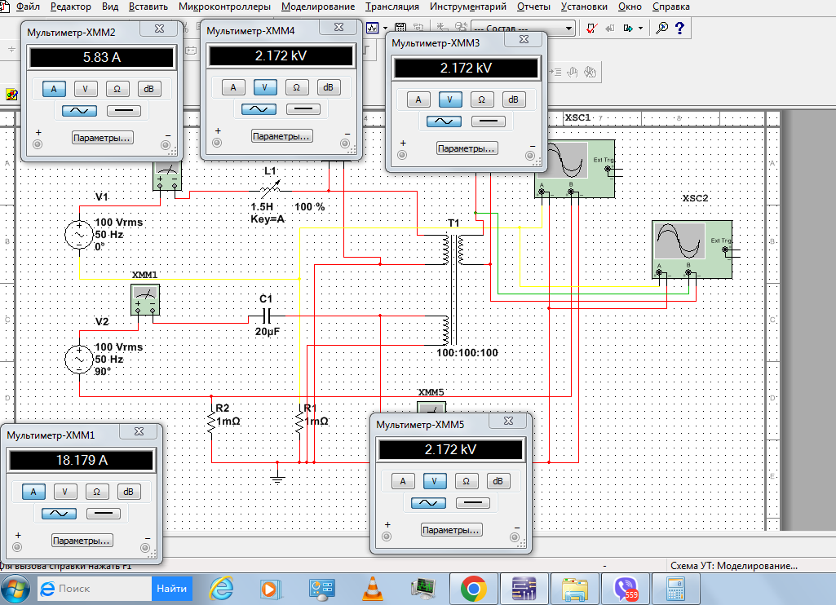836x605 pixels.
Task: Click the Найти search button on taskbar
Action: coord(172,588)
